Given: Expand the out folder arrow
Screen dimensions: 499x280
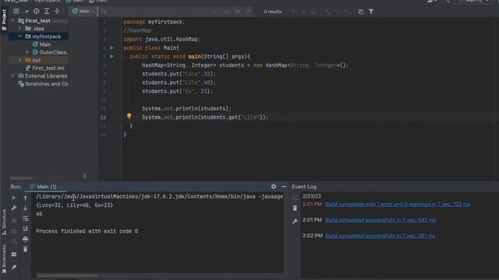Looking at the screenshot, I should (19, 60).
